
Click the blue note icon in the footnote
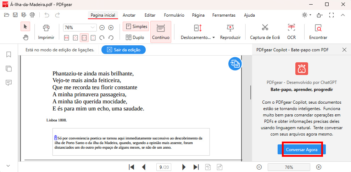pyautogui.click(x=56, y=137)
